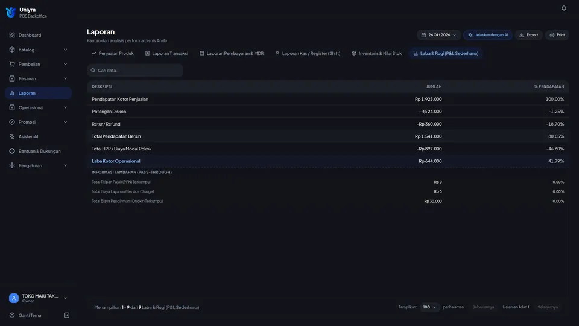Open the 26 Okt 2026 date dropdown

coord(438,35)
